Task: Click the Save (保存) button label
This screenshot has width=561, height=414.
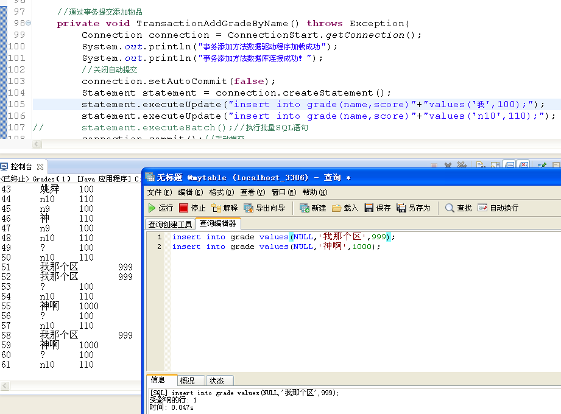Action: click(383, 208)
